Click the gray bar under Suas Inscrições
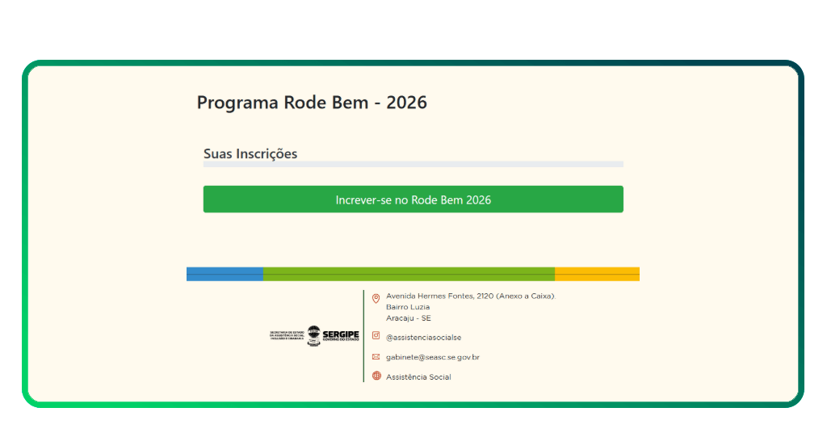Image resolution: width=827 pixels, height=433 pixels. click(413, 164)
